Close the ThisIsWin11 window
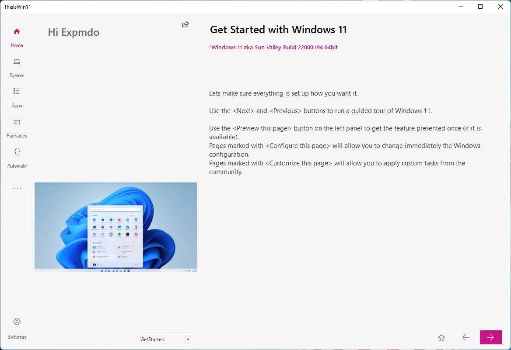 500,7
